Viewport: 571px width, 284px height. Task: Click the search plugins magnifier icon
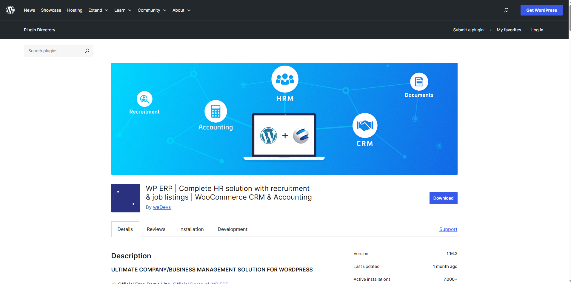(x=87, y=51)
